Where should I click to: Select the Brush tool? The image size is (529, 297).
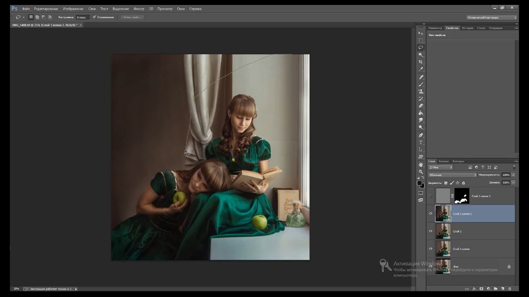pyautogui.click(x=421, y=84)
